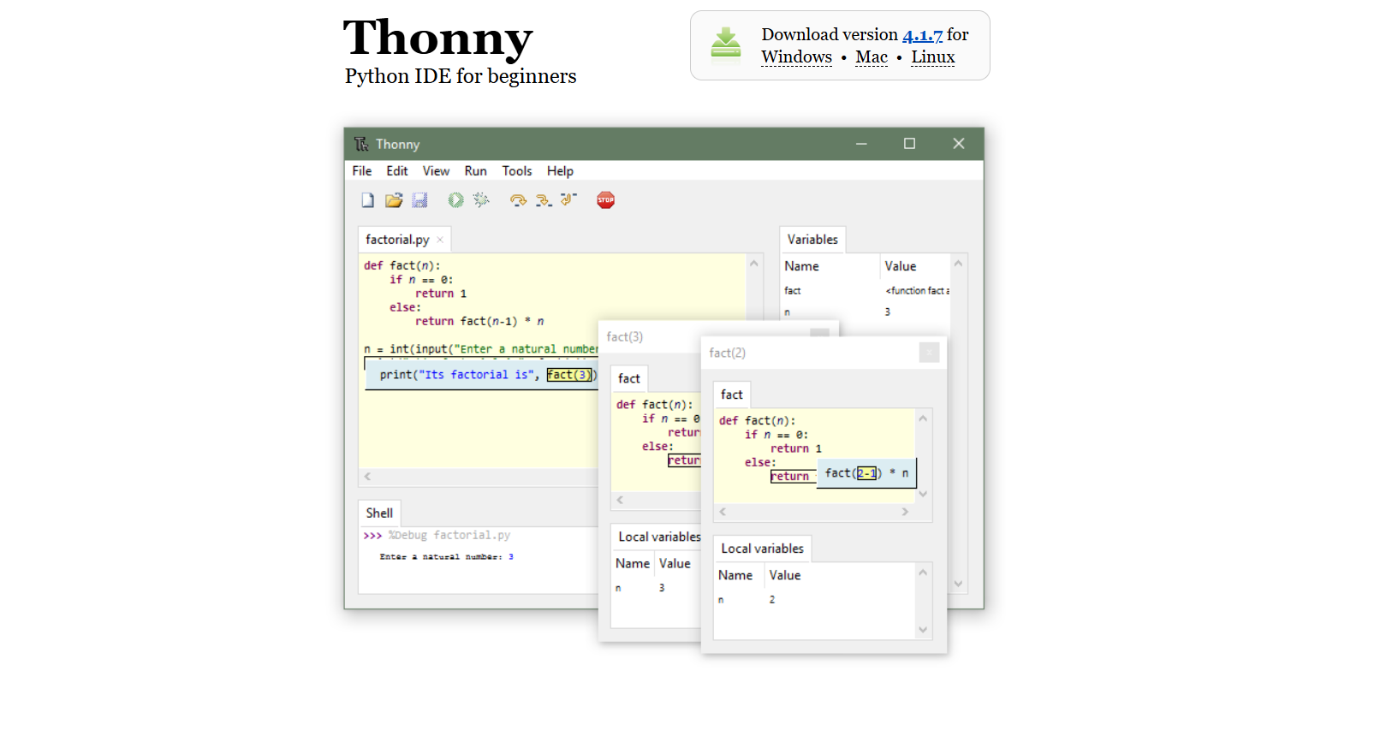Click editor horizontal scrollbar left arrow
Screen dimensions: 1398x730
pos(367,477)
